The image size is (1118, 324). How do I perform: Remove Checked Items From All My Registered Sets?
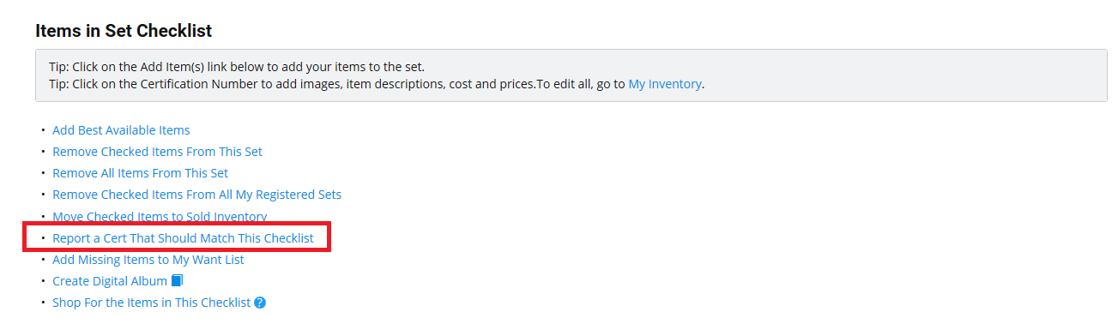click(196, 195)
